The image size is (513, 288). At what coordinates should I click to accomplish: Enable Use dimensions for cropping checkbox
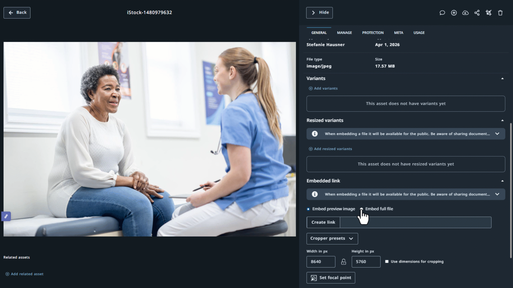pos(387,261)
